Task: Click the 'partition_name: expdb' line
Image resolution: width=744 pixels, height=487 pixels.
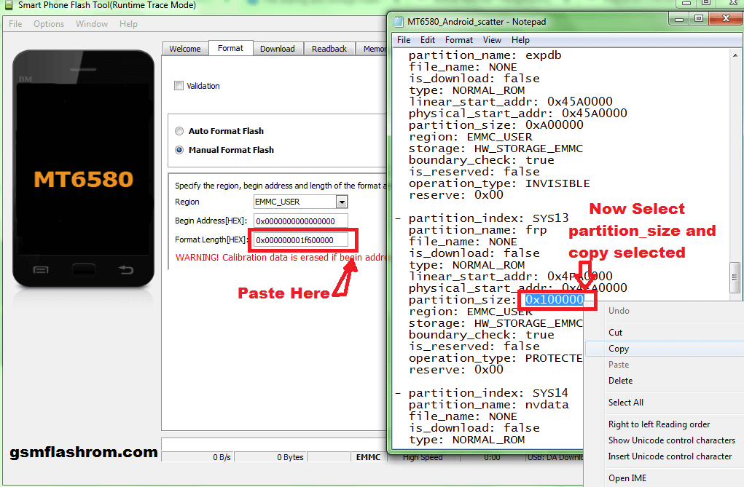Action: (485, 55)
